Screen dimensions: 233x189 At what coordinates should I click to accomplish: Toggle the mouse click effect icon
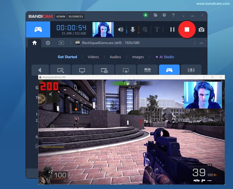coord(145,30)
